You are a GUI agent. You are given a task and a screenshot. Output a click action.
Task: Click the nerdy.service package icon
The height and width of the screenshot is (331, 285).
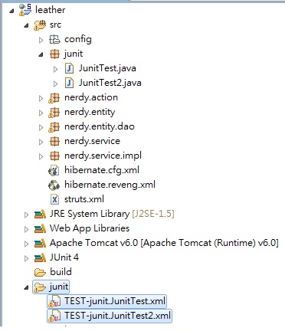(x=54, y=141)
